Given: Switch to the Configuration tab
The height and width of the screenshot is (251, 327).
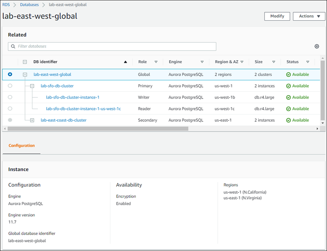Looking at the screenshot, I should pos(22,146).
